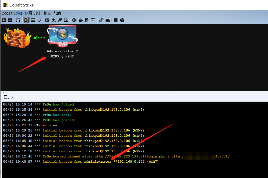Open the 帮助 menu
Image resolution: width=268 pixels, height=178 pixels.
click(x=57, y=13)
